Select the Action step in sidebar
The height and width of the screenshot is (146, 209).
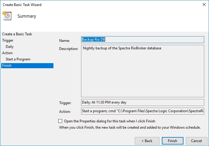7,53
